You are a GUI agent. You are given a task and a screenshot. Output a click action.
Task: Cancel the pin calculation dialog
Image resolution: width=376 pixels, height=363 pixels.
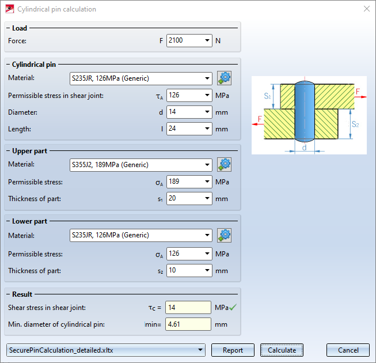click(348, 350)
